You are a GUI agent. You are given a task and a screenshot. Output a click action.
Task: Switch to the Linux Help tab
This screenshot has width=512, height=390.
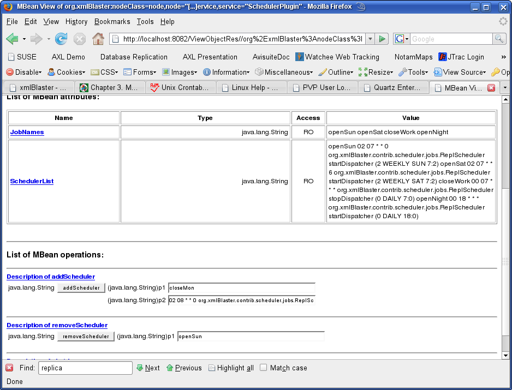pyautogui.click(x=251, y=87)
